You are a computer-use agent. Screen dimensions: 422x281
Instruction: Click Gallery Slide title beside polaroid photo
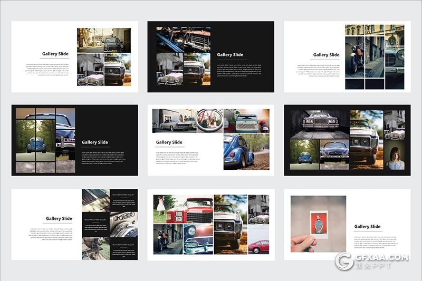pyautogui.click(x=367, y=227)
